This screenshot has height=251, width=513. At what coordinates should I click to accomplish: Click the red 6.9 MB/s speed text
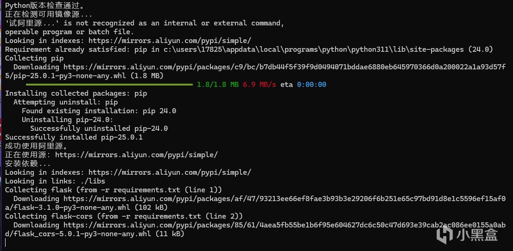point(260,85)
